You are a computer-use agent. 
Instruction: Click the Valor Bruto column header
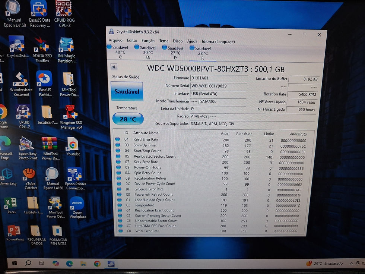point(298,134)
